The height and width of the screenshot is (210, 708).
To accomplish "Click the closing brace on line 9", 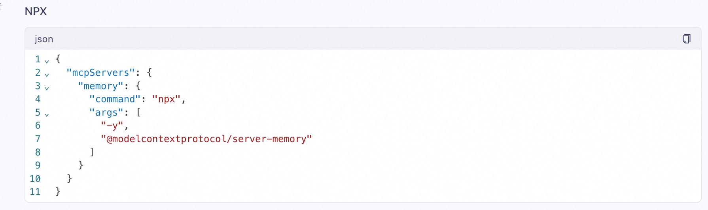I will click(81, 165).
